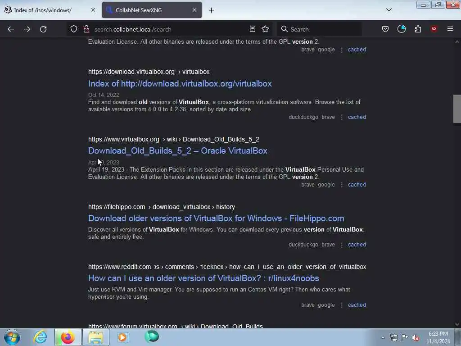Open Windows Explorer folder in taskbar
461x346 pixels.
tap(96, 337)
